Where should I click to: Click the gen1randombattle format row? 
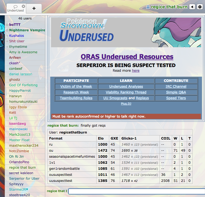click(x=120, y=169)
